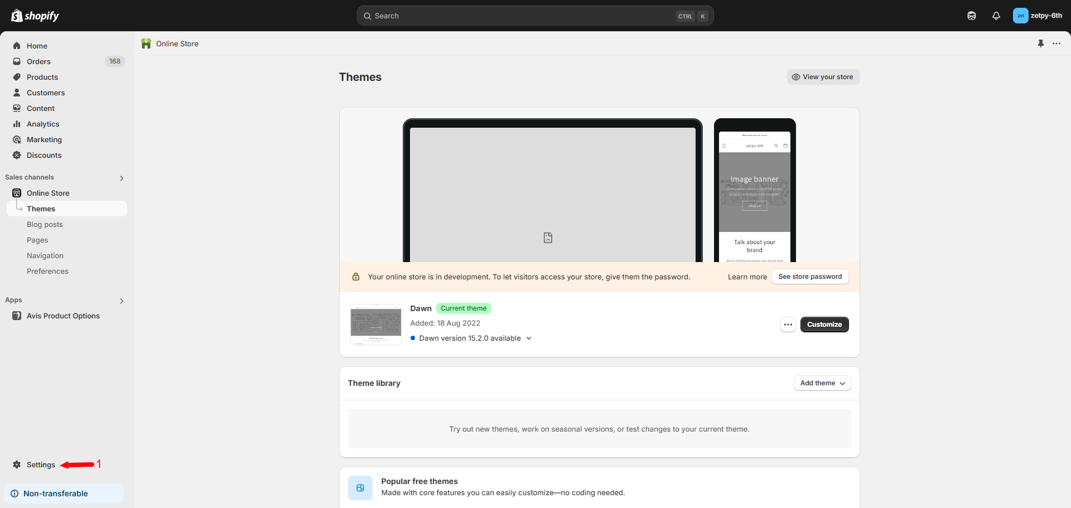Go to Orders in the sidebar

click(38, 61)
